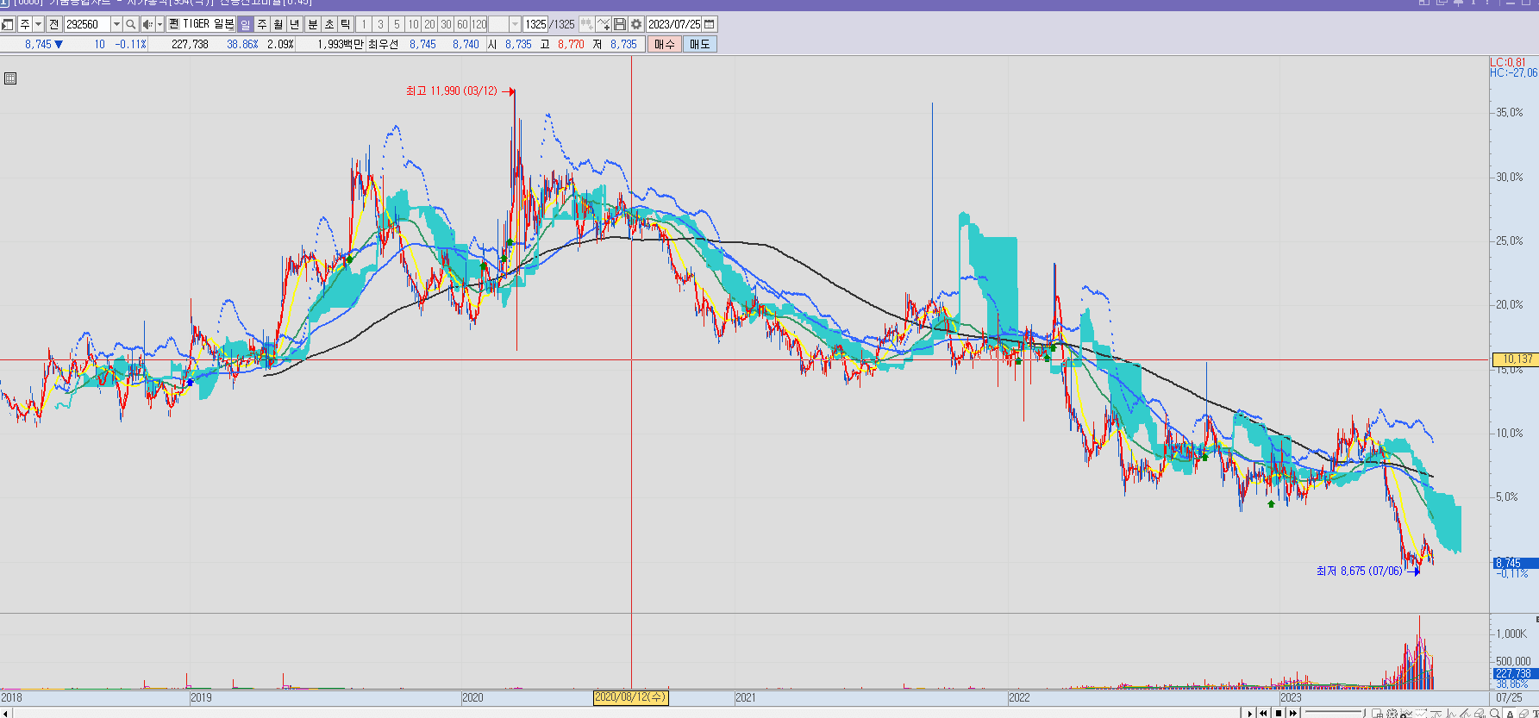Click the add-indicator crosshair icon
The image size is (1539, 718).
click(x=604, y=24)
